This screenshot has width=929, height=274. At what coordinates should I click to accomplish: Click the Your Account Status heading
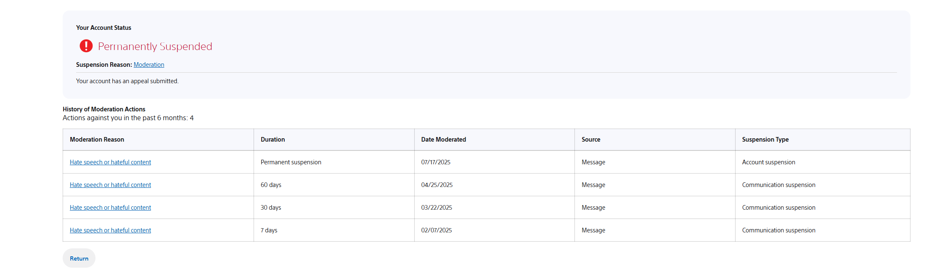point(103,28)
